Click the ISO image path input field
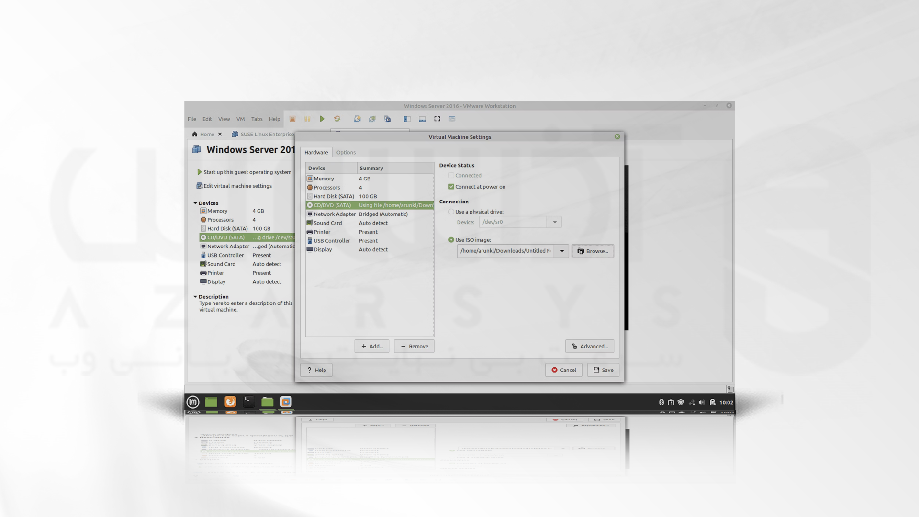The image size is (919, 517). click(x=505, y=251)
